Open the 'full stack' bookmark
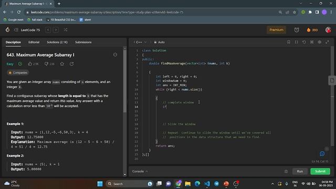 (x=35, y=20)
